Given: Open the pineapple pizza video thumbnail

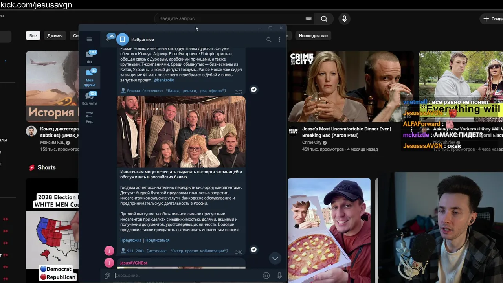Looking at the screenshot, I should pyautogui.click(x=329, y=231).
